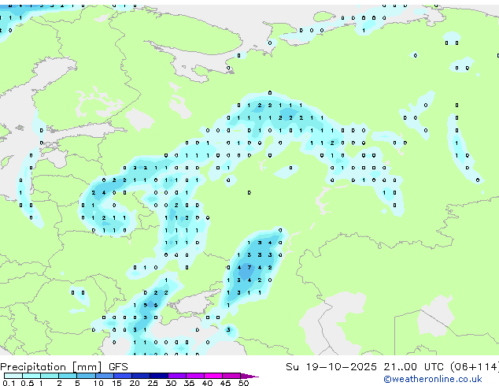Select the 20–25 mm legend swatch
Screen dimensions: 499x386
(x=141, y=376)
